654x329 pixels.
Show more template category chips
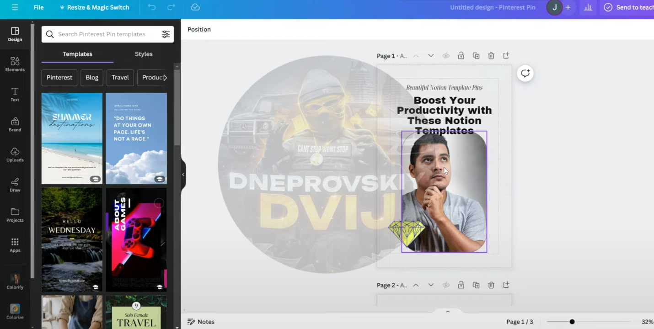[165, 78]
